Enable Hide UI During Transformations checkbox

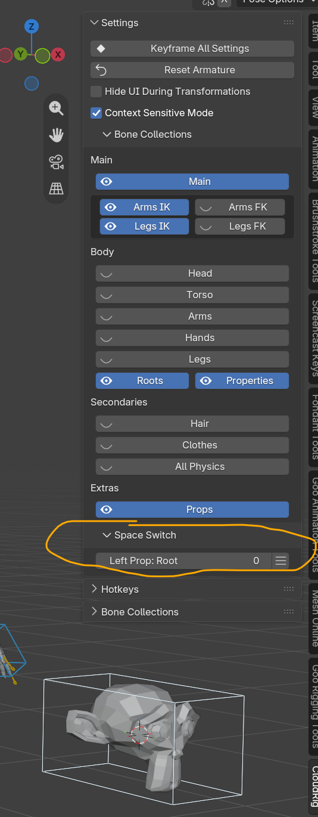click(96, 91)
